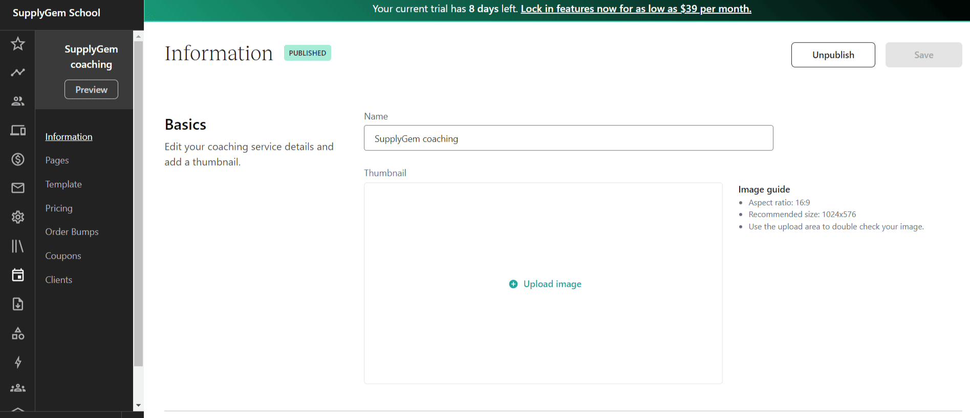Click the 'Aspect ratio: 16:9' text

(779, 203)
